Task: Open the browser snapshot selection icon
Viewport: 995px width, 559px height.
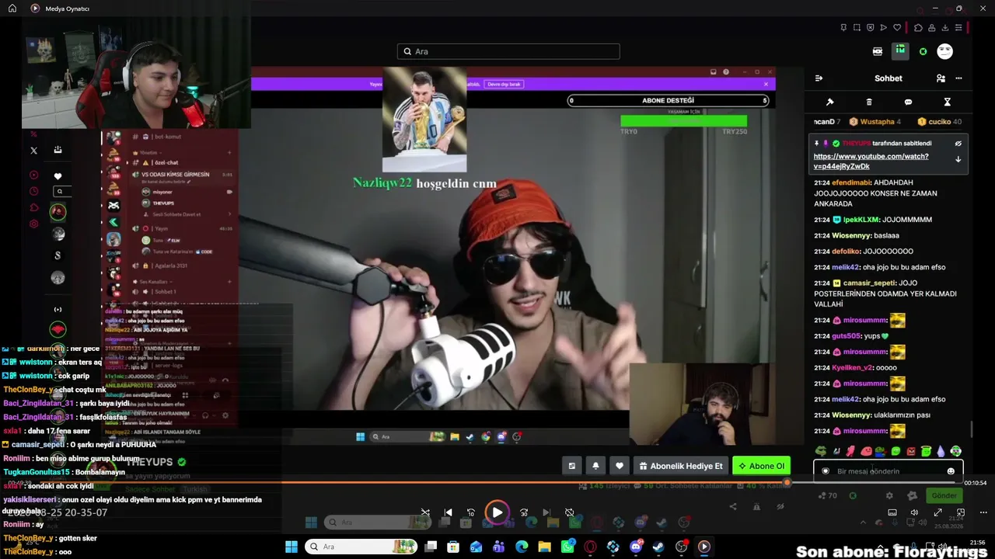Action: coord(857,28)
